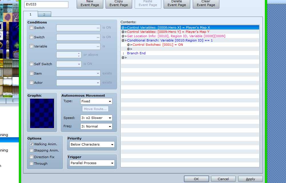Click the event name field EV033
Viewport: 286px width, 183px height.
pyautogui.click(x=46, y=5)
